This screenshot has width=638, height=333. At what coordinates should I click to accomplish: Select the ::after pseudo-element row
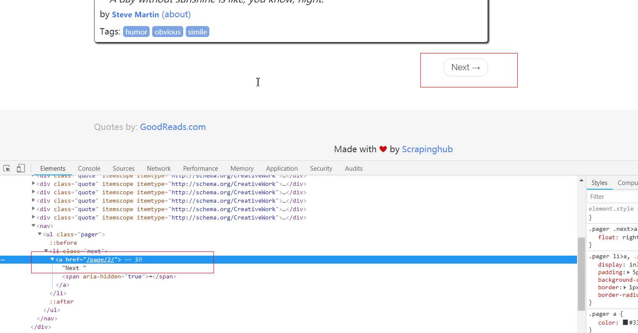(62, 301)
